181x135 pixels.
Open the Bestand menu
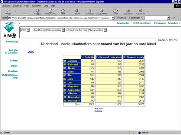point(7,6)
